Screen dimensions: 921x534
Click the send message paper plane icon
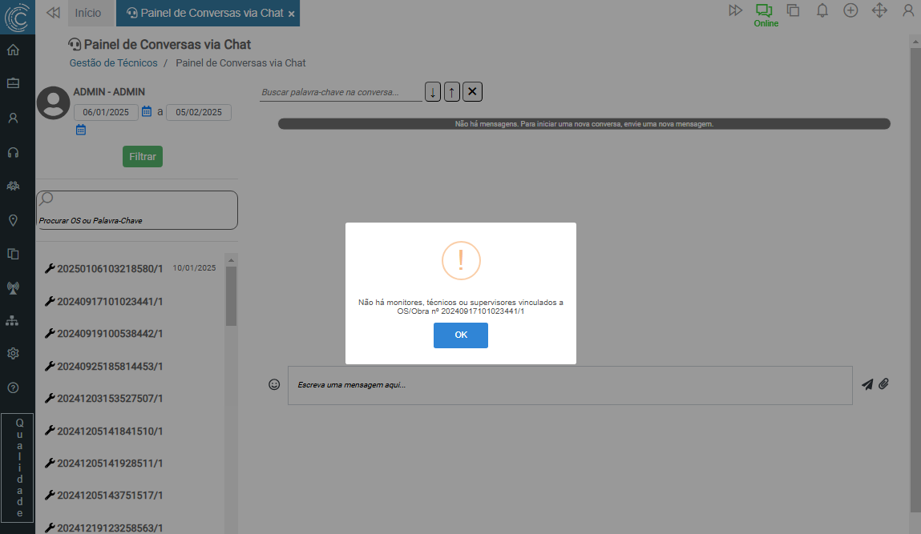pyautogui.click(x=867, y=384)
